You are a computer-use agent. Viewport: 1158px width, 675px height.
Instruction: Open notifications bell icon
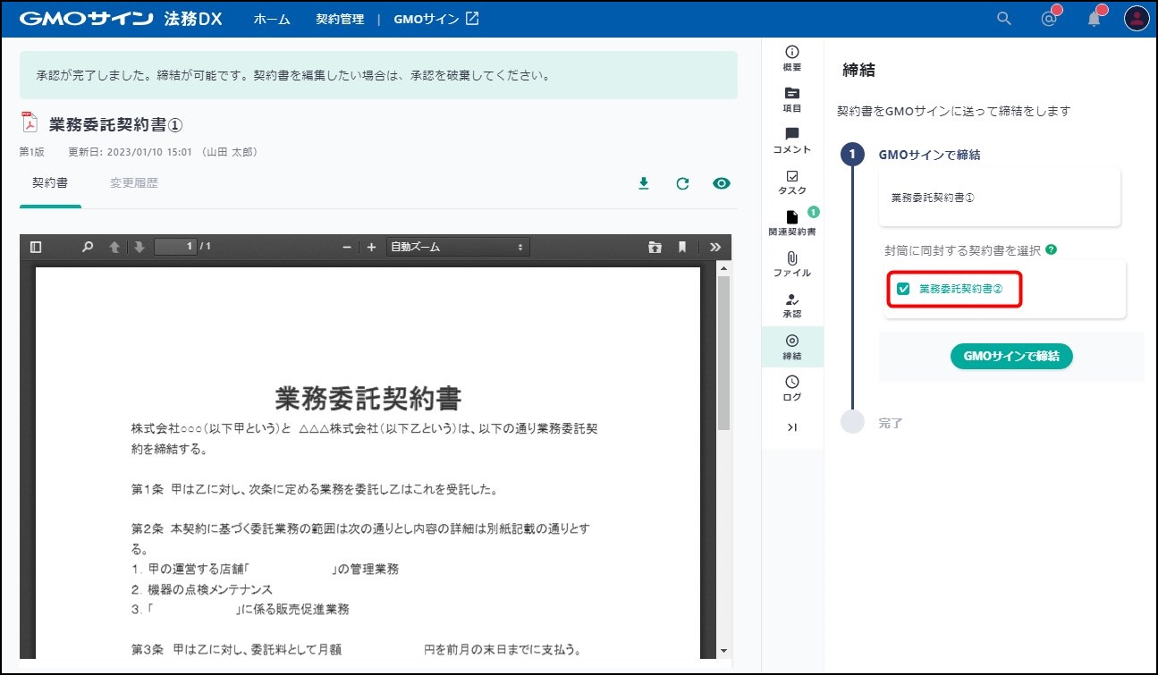tap(1095, 19)
